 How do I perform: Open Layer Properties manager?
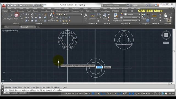coord(51,17)
